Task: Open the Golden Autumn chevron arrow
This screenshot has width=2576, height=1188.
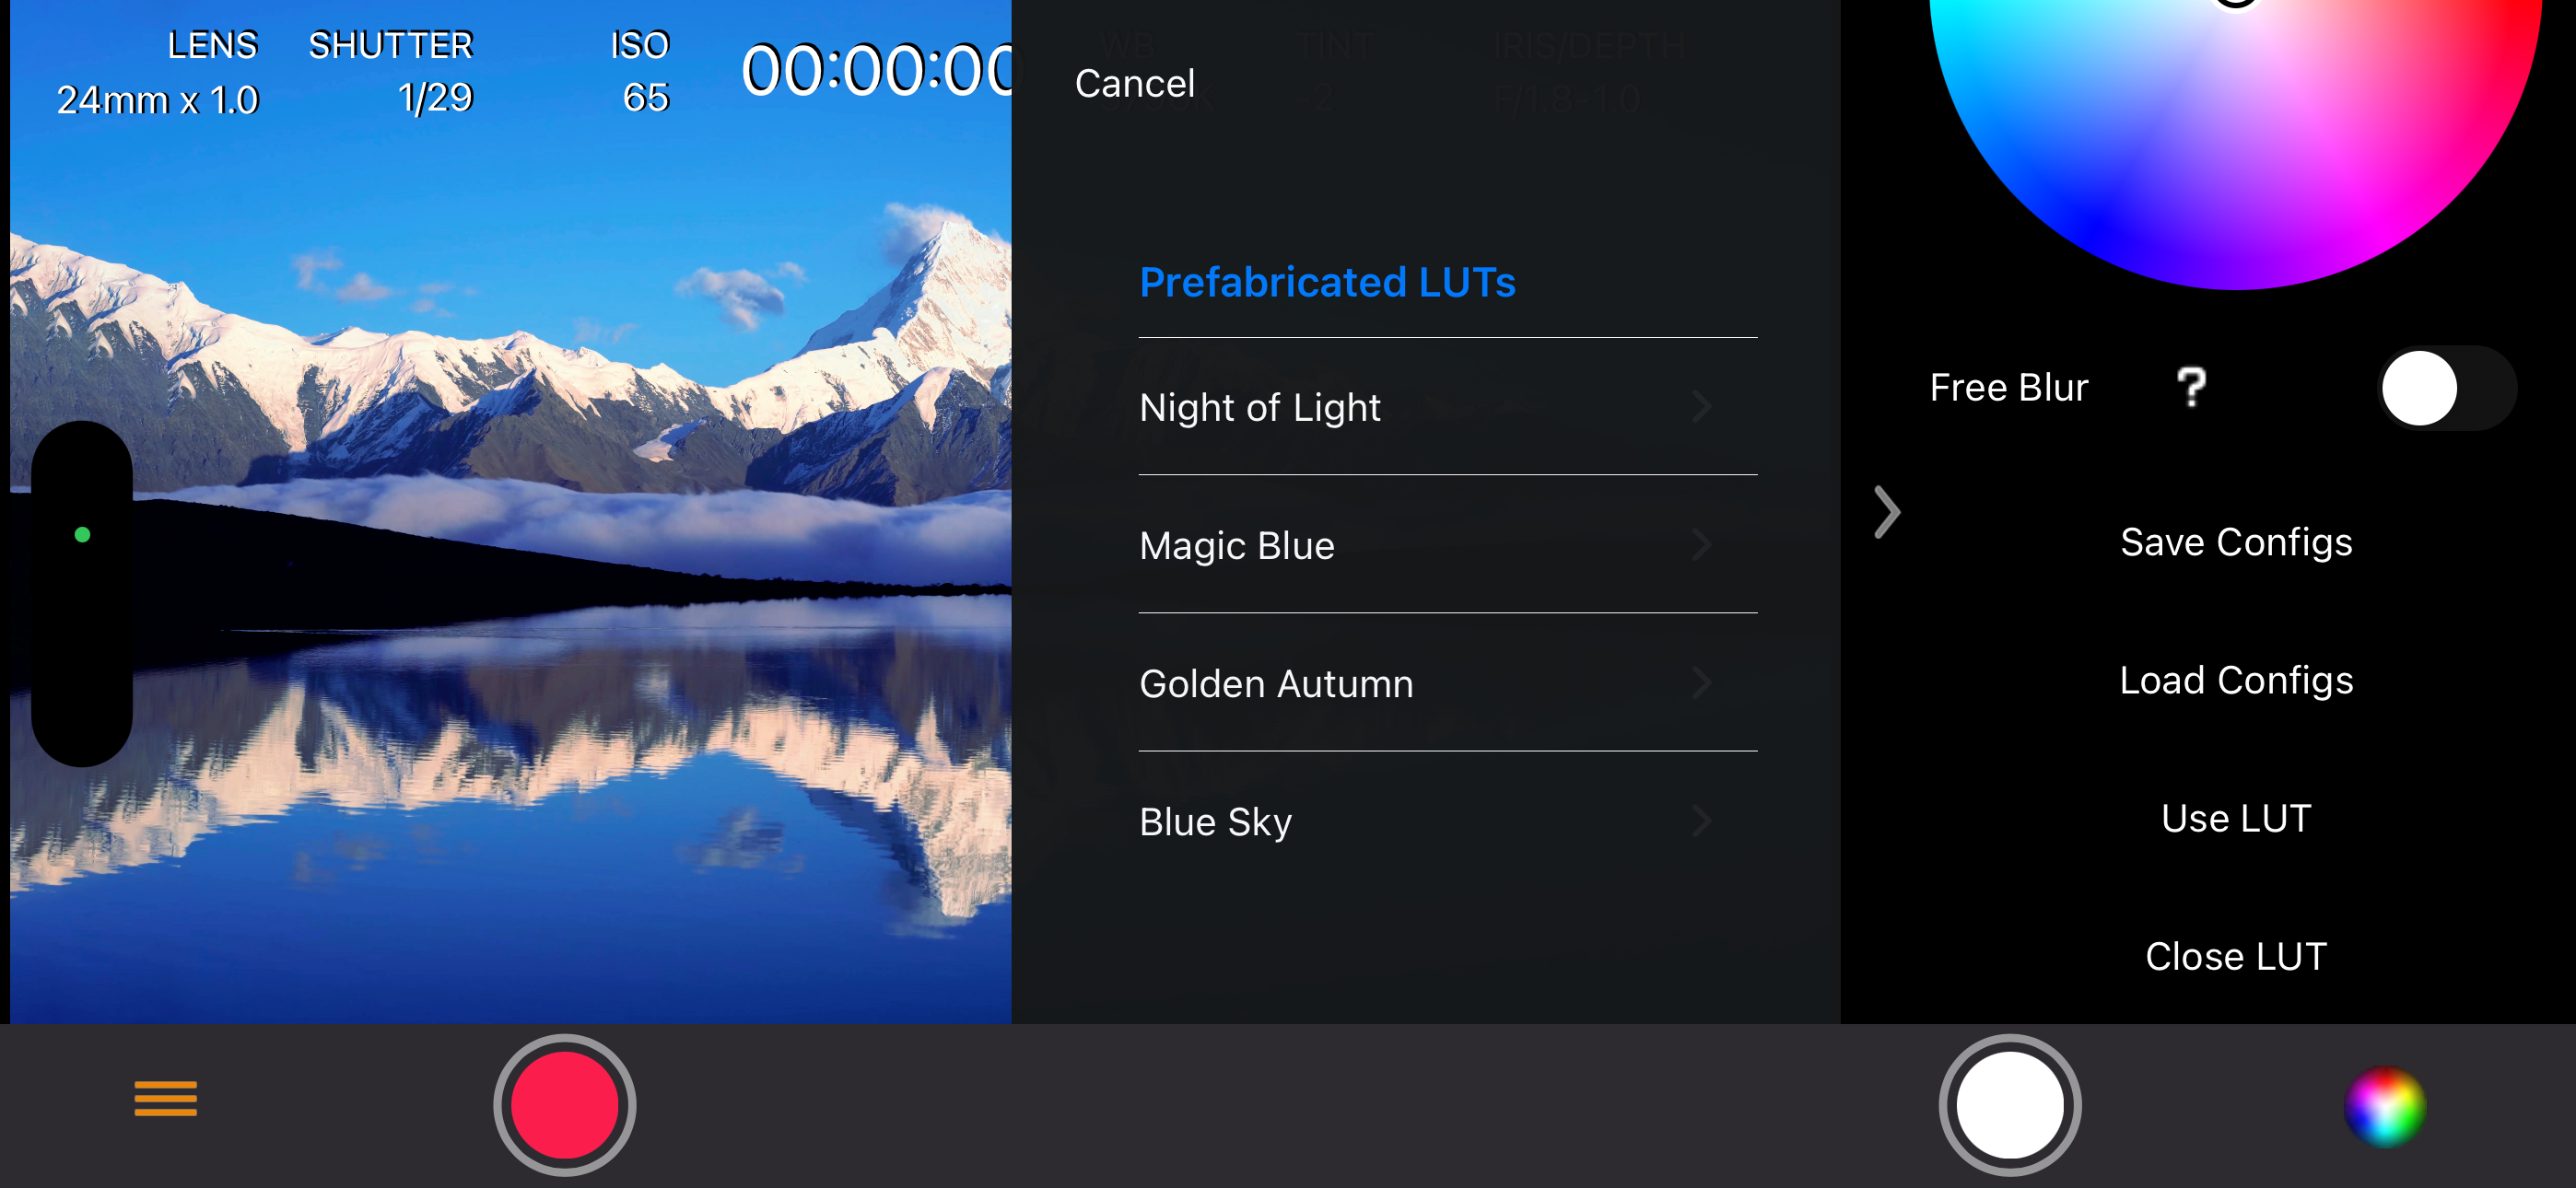Action: [1701, 683]
